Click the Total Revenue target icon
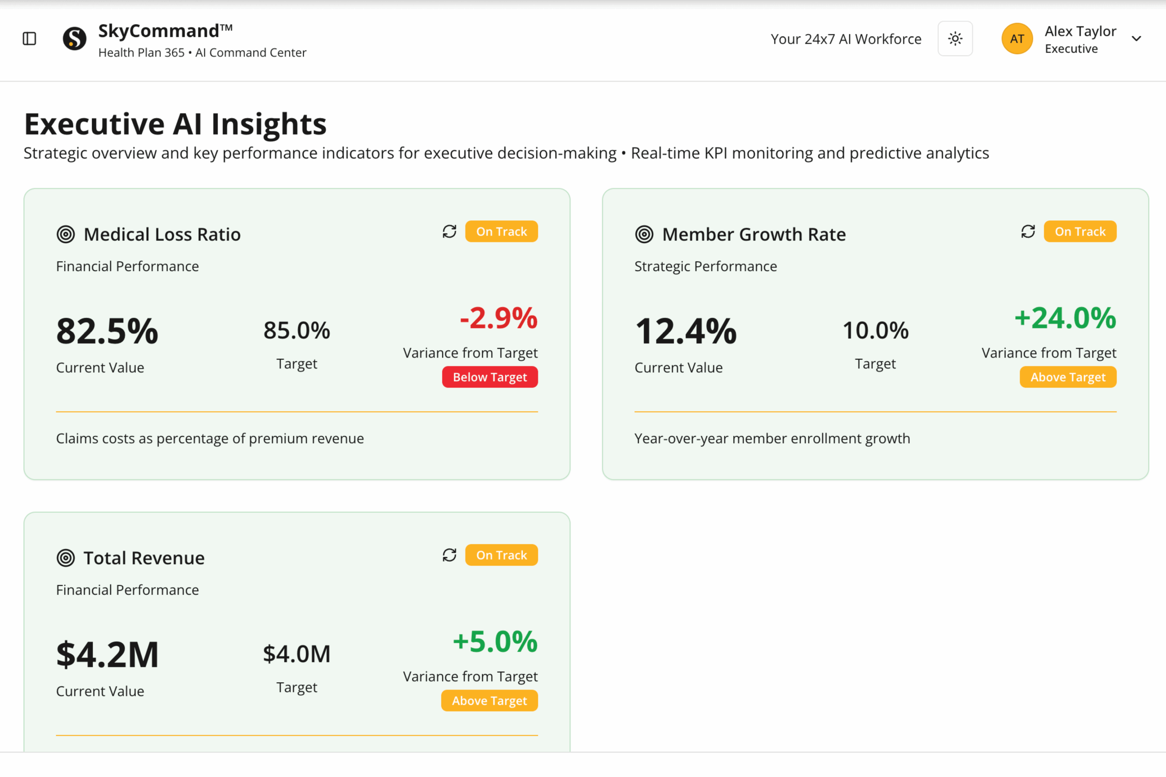Viewport: 1166px width, 777px height. (66, 558)
